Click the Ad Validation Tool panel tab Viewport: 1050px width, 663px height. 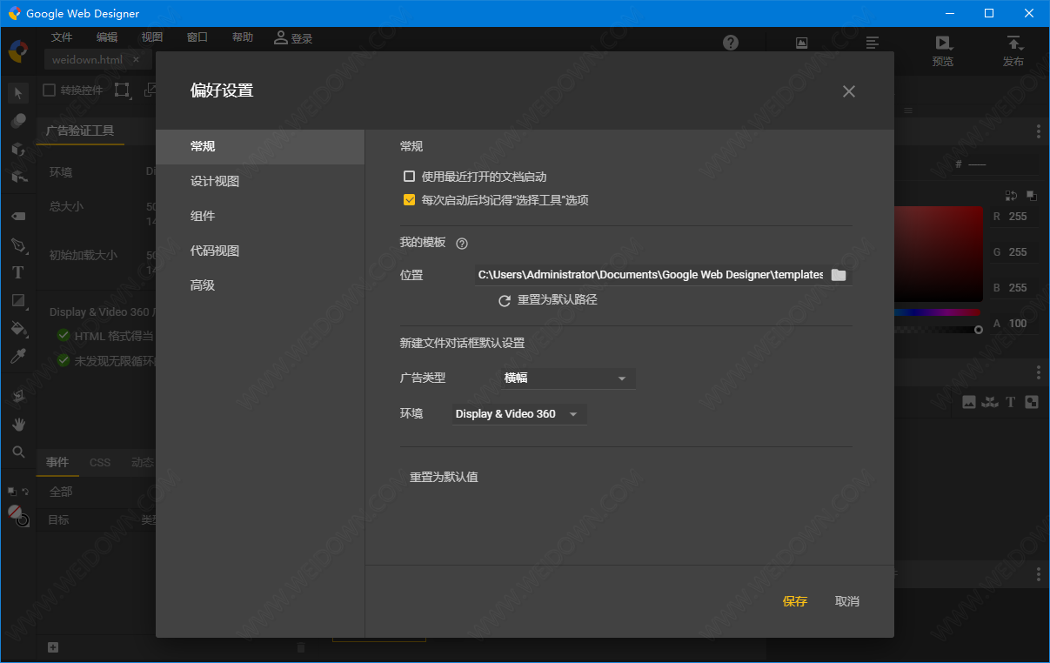point(80,131)
